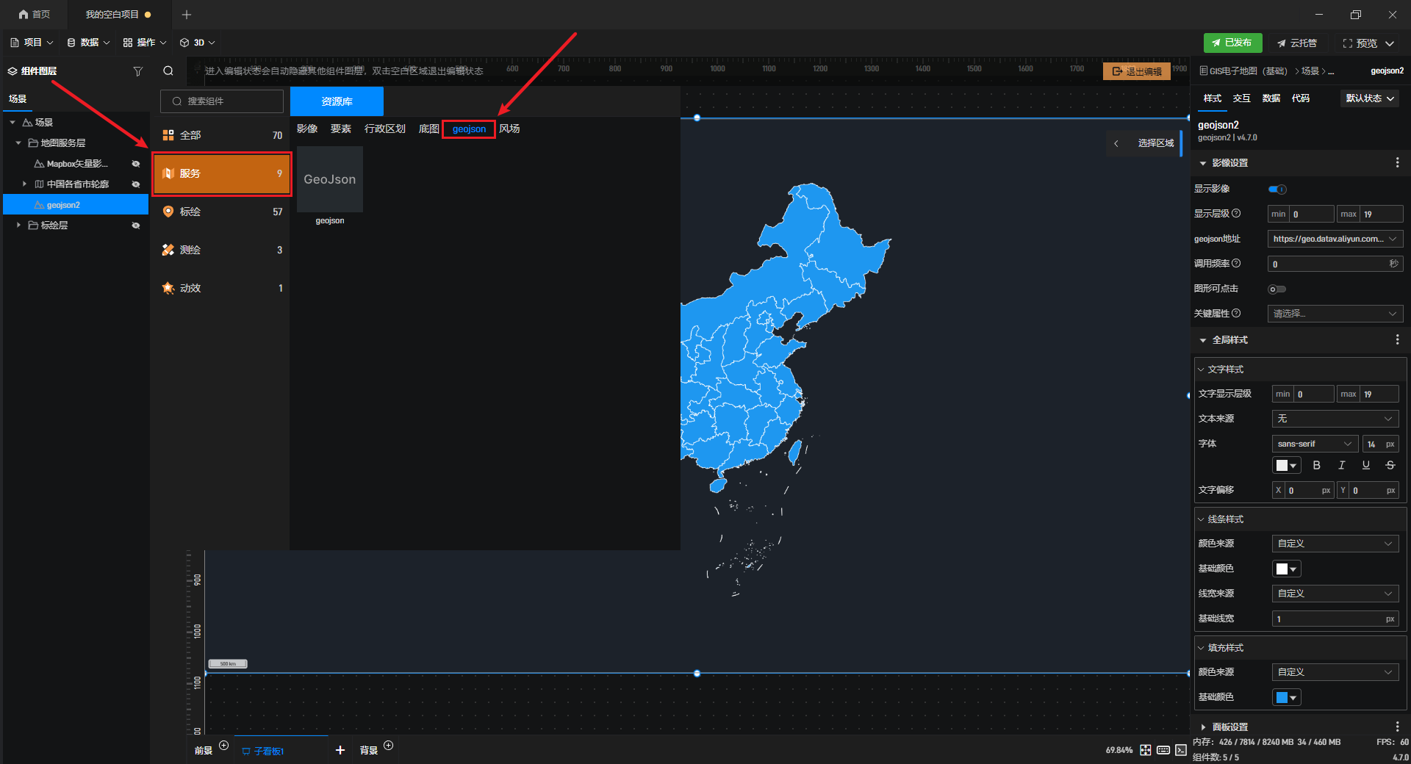Click the add canvas plus icon
Viewport: 1411px width, 764px height.
pyautogui.click(x=340, y=750)
